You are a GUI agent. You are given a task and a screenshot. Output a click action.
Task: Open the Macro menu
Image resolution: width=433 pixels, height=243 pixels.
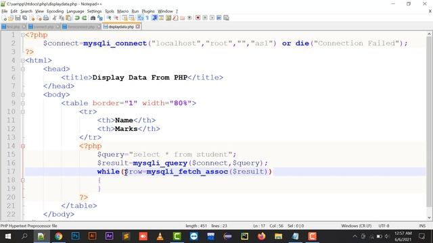coord(122,11)
